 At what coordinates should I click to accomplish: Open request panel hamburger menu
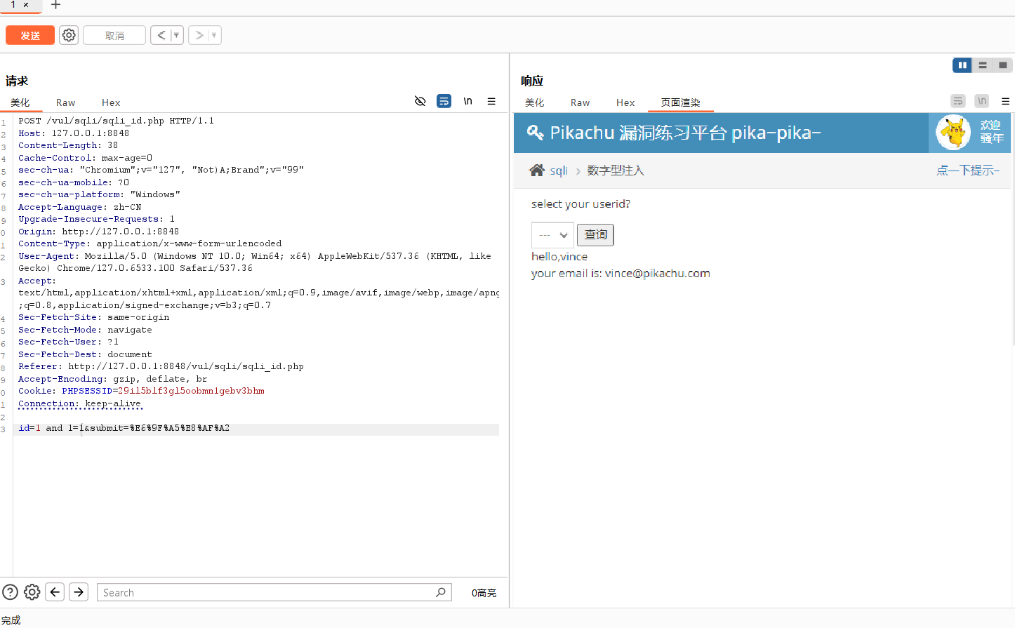491,101
